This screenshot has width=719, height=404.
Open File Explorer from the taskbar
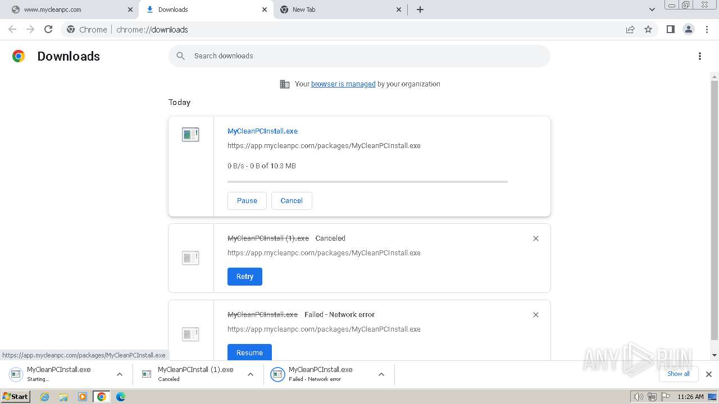click(x=63, y=397)
